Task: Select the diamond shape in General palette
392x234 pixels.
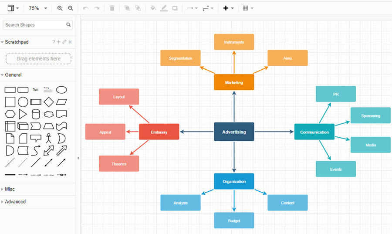Action: click(48, 102)
